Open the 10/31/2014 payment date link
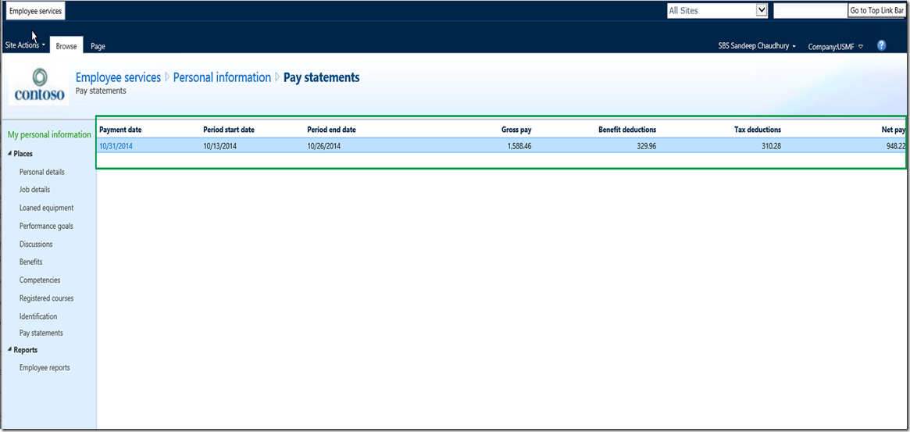The height and width of the screenshot is (432, 910). pos(116,146)
